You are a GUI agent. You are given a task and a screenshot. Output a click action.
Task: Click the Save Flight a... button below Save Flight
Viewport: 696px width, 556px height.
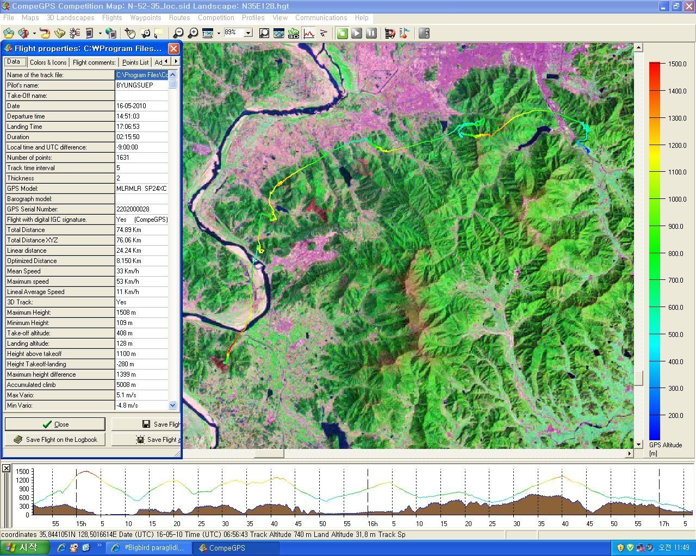click(146, 439)
